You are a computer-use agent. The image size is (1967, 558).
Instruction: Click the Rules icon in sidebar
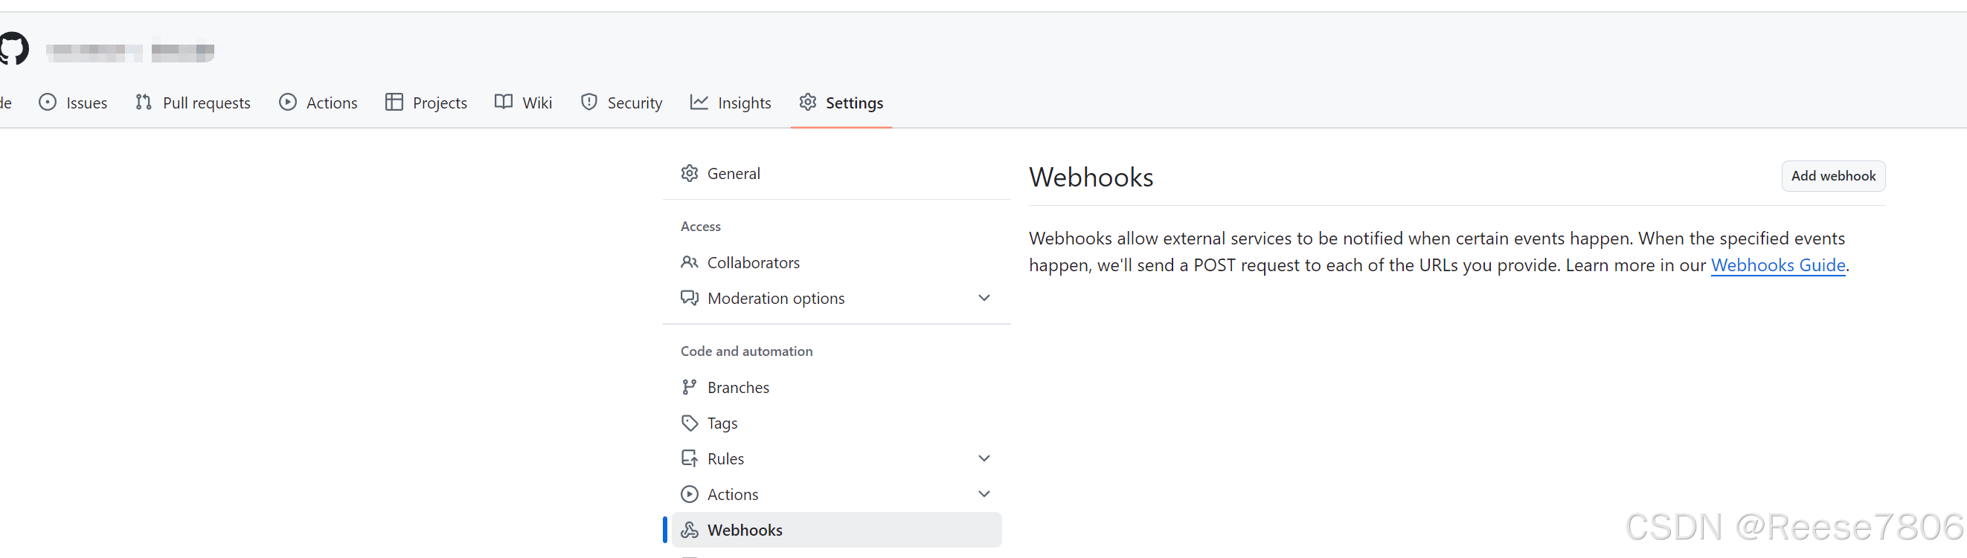[690, 459]
